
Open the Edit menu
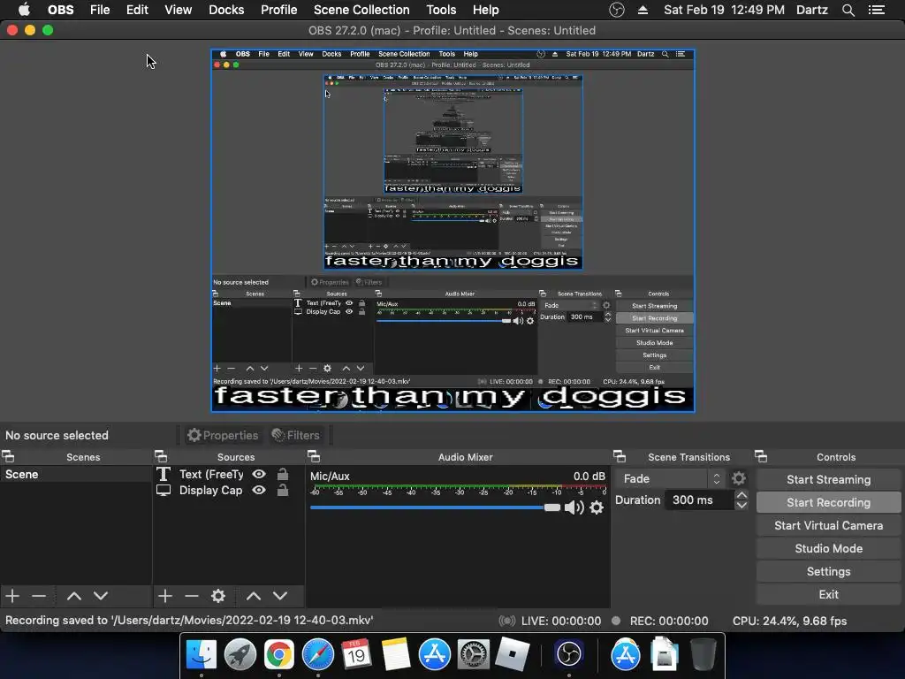point(137,10)
